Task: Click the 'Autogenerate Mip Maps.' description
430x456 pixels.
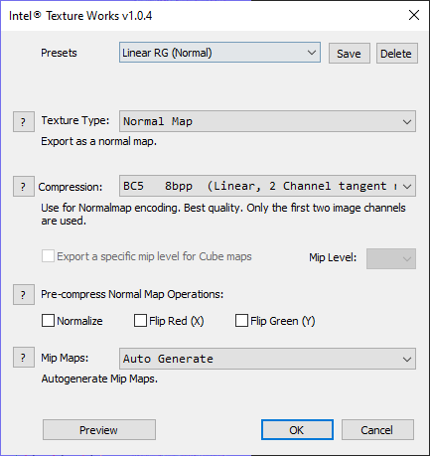Action: pos(99,379)
